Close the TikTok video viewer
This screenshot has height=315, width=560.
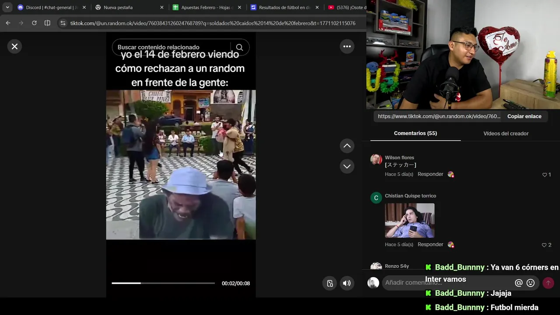(14, 46)
